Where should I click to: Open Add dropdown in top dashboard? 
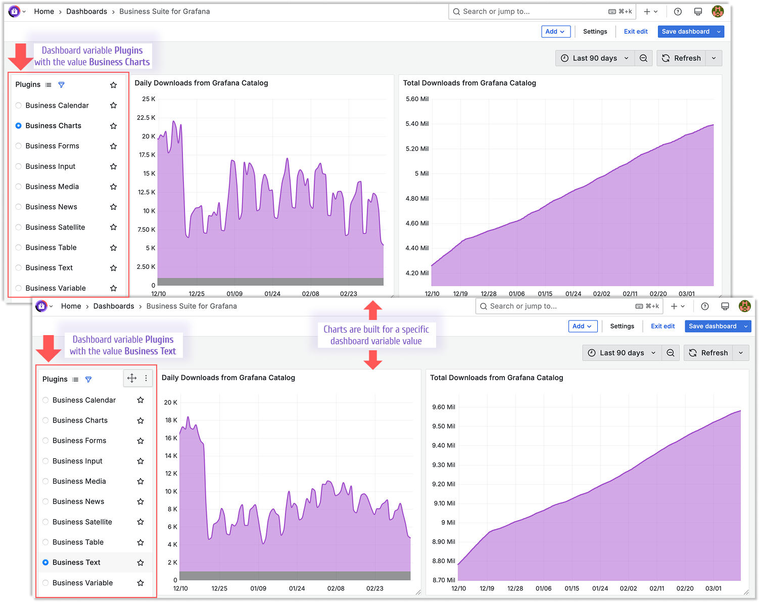tap(555, 31)
